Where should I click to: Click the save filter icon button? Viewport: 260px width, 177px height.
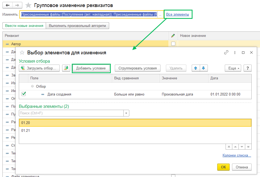tap(66, 68)
